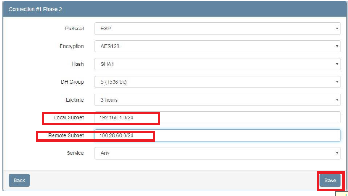Expand the DH Group dropdown

[x=216, y=82]
